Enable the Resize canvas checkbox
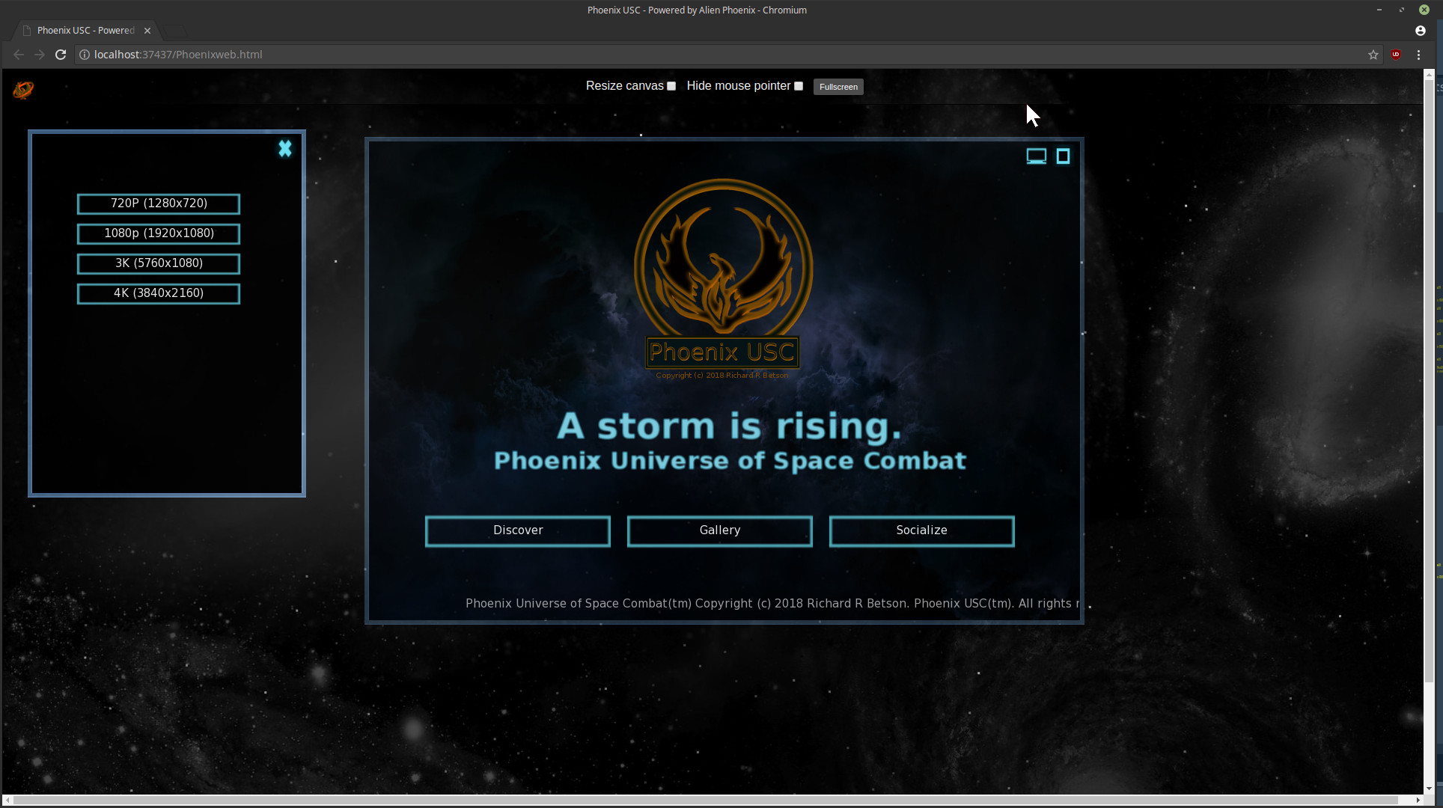 pyautogui.click(x=671, y=86)
